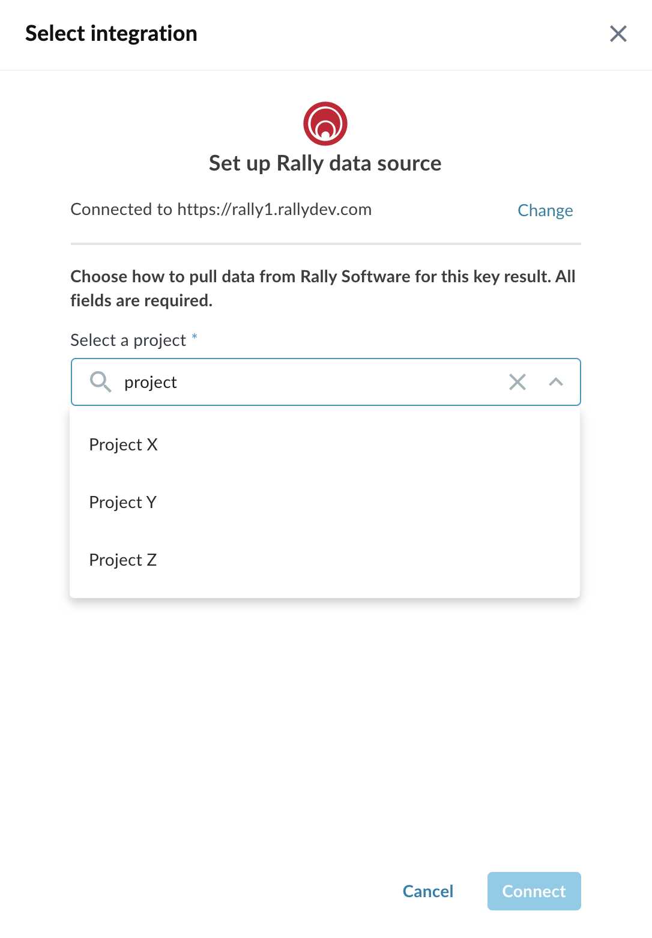The image size is (652, 938).
Task: Click the Select a project label
Action: click(x=128, y=340)
